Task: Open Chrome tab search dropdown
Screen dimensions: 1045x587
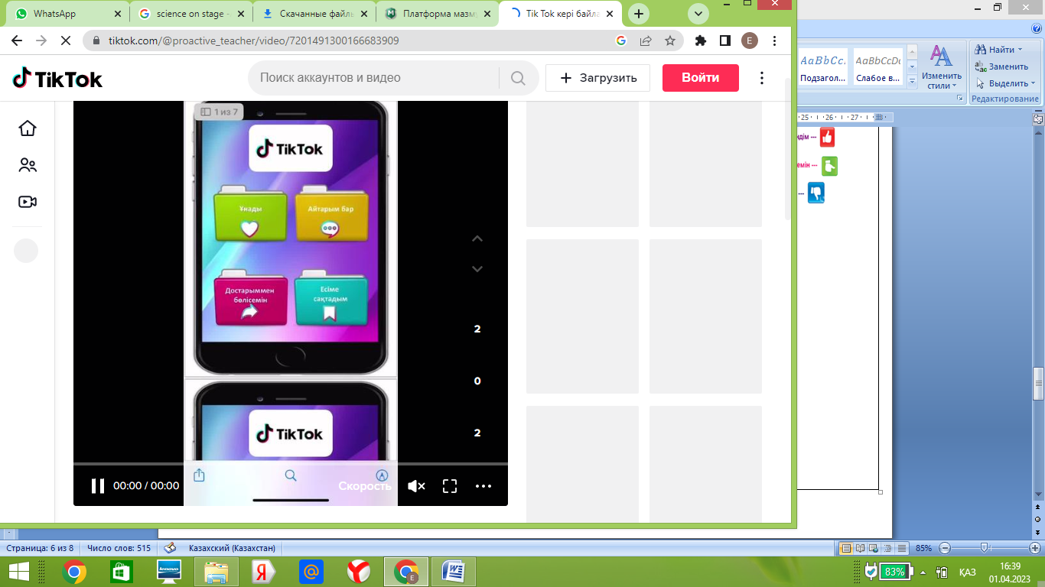Action: pyautogui.click(x=698, y=14)
